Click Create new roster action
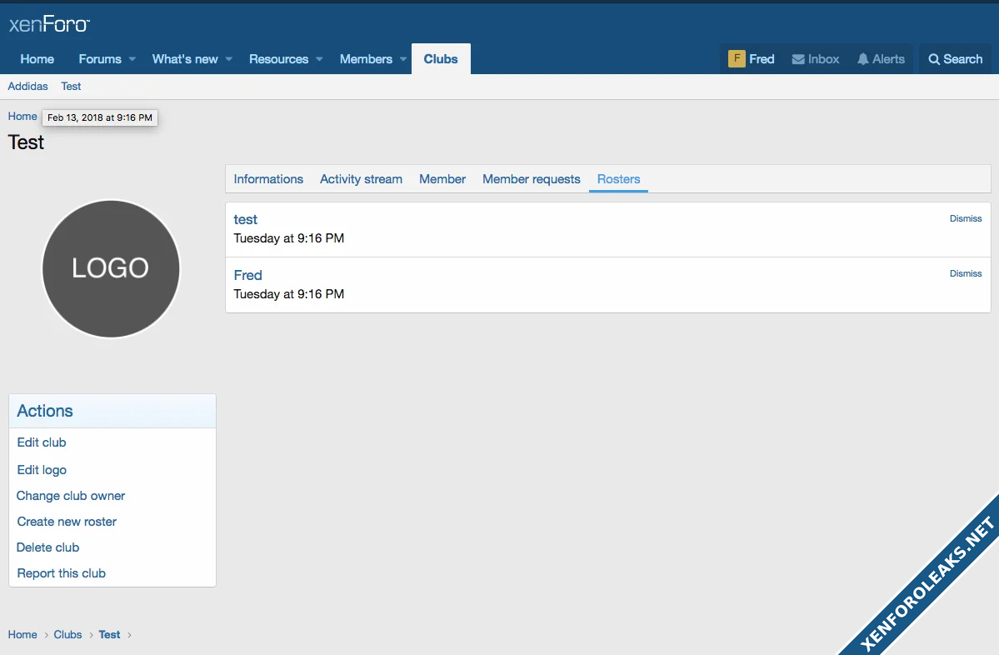 click(67, 522)
